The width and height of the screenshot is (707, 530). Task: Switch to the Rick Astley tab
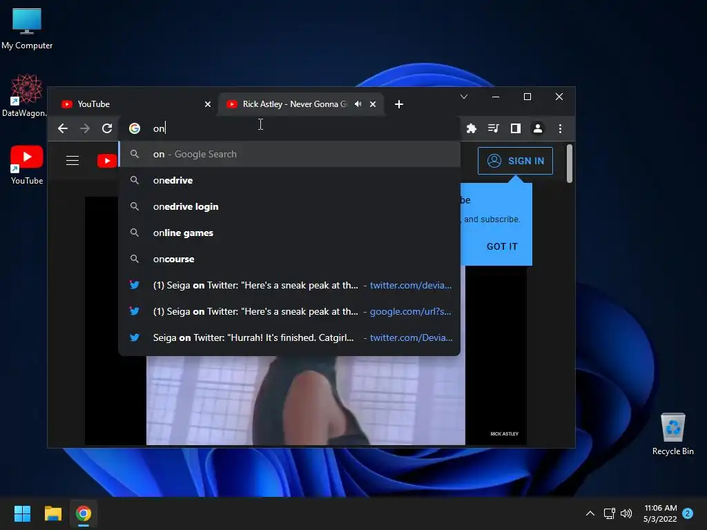click(x=301, y=104)
